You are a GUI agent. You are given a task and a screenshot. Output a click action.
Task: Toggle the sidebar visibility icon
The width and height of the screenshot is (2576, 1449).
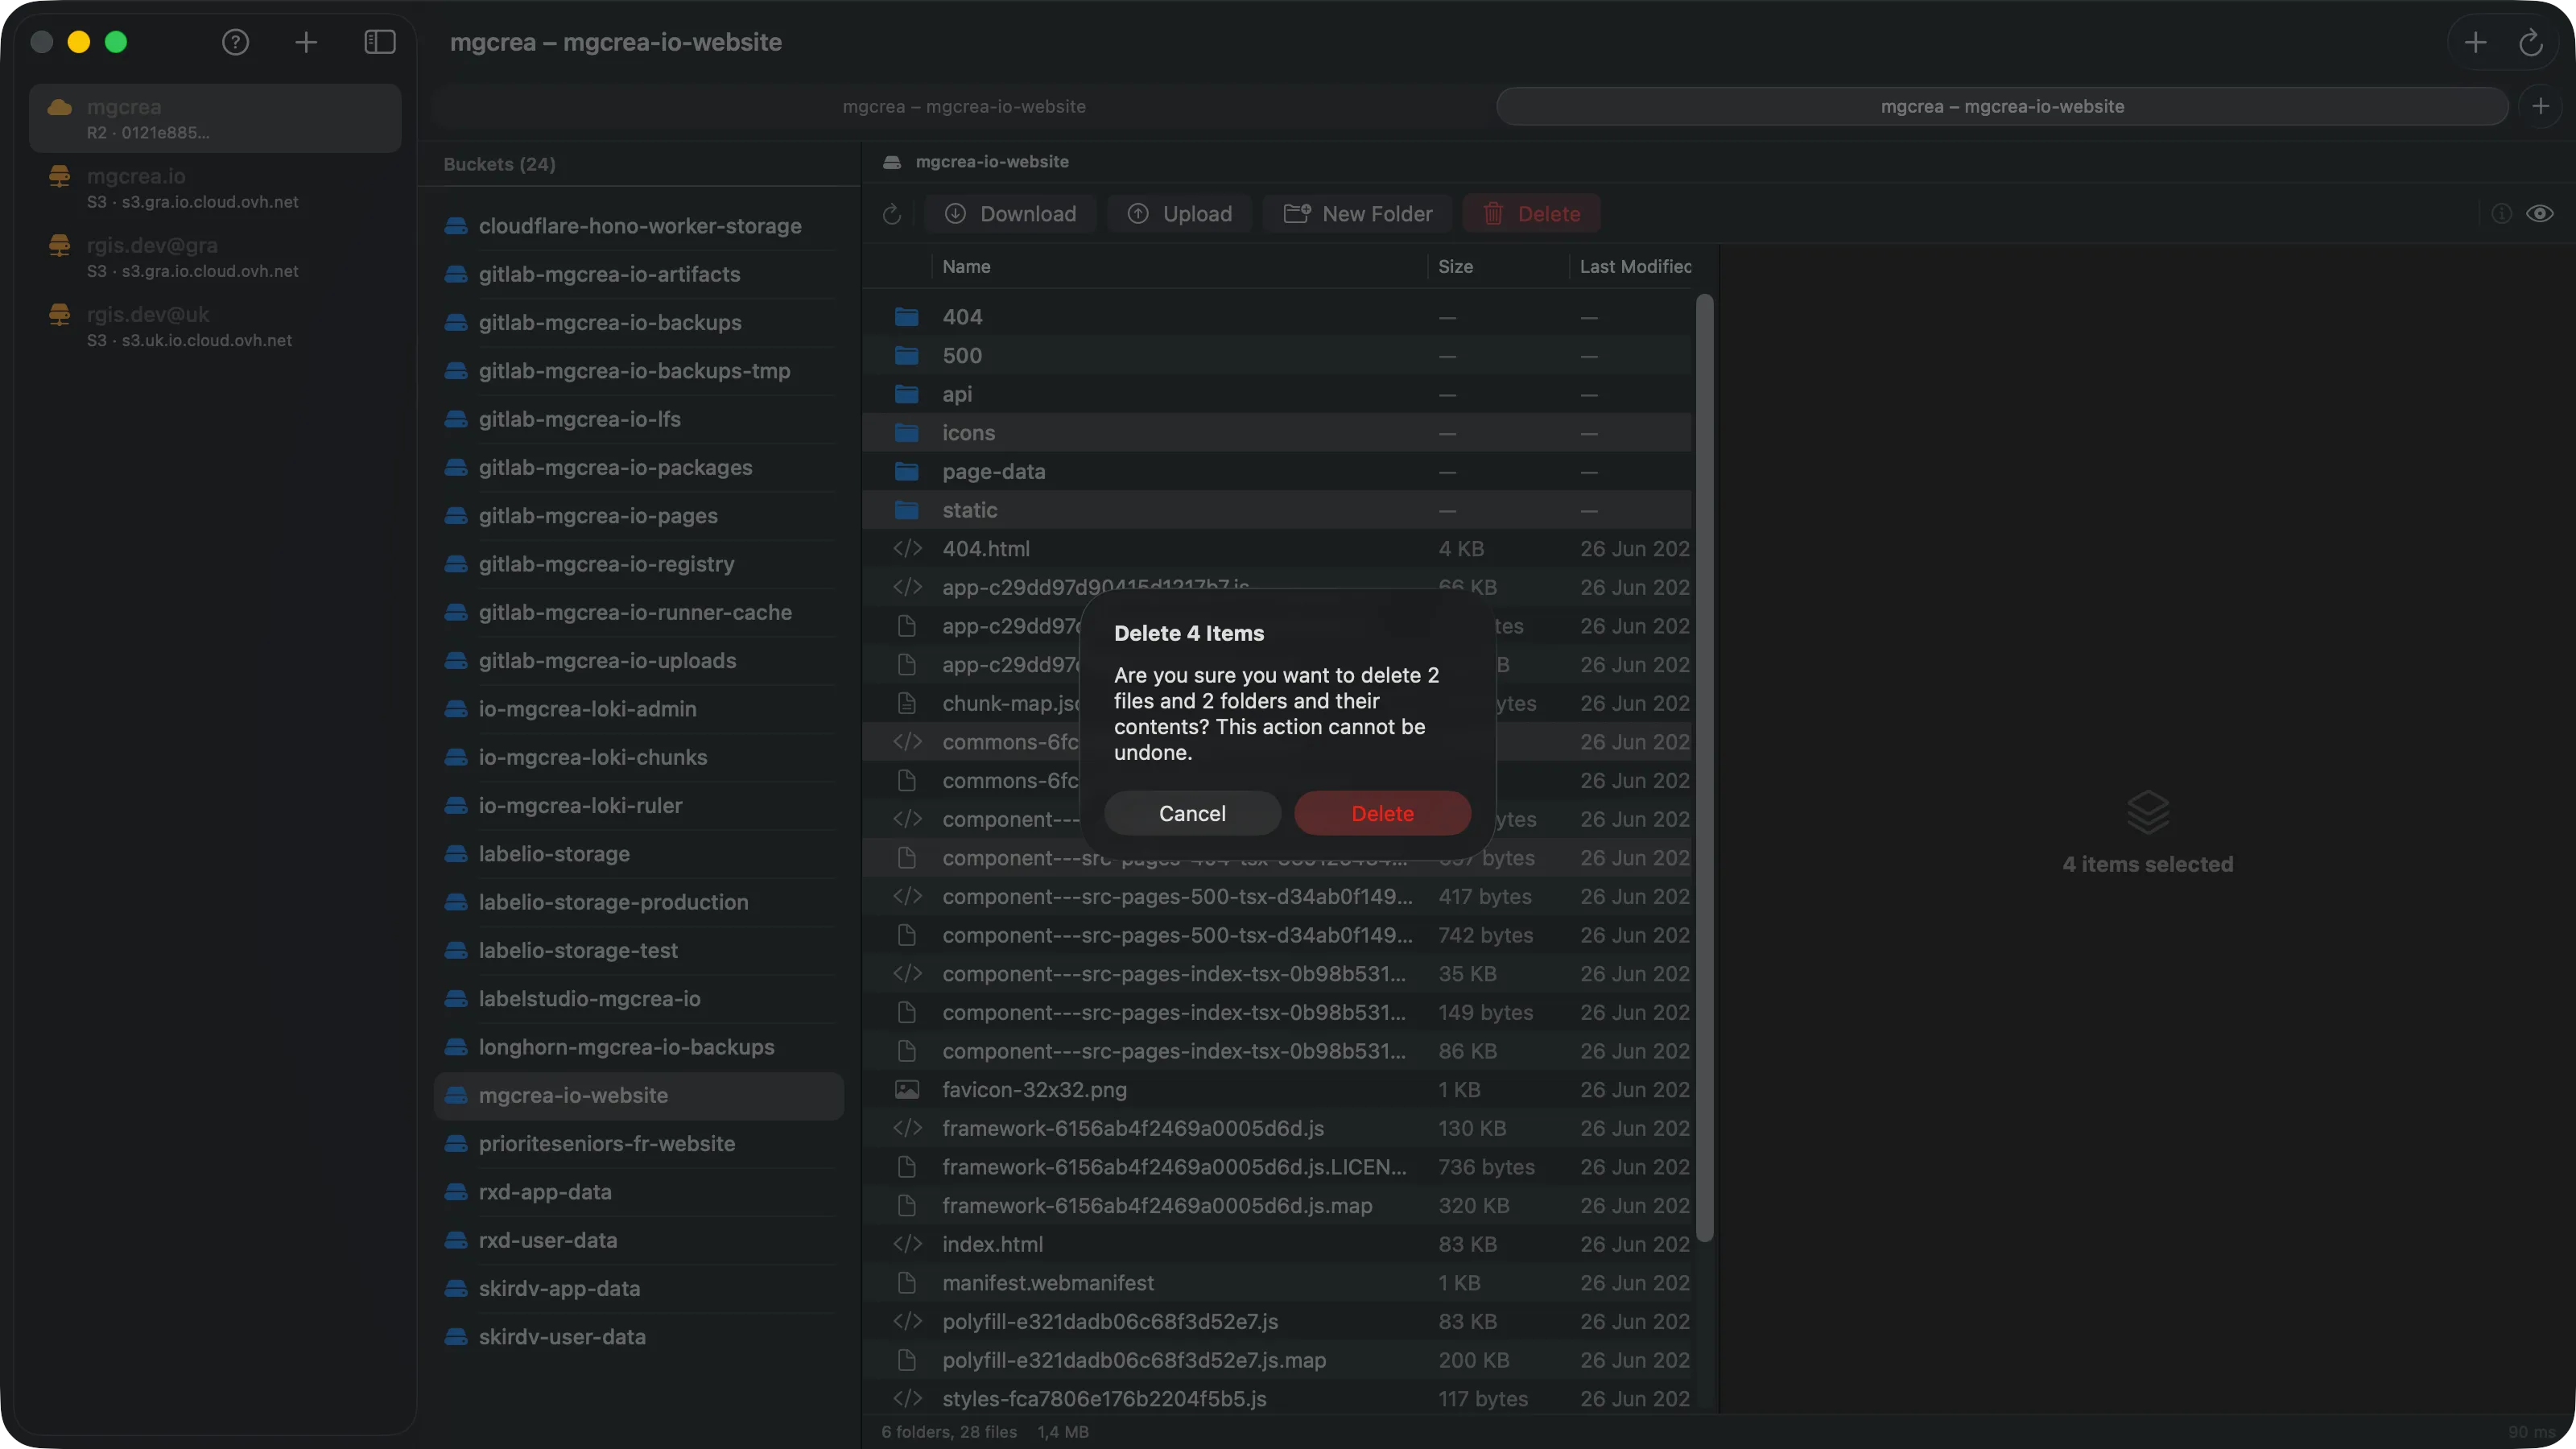click(x=379, y=42)
